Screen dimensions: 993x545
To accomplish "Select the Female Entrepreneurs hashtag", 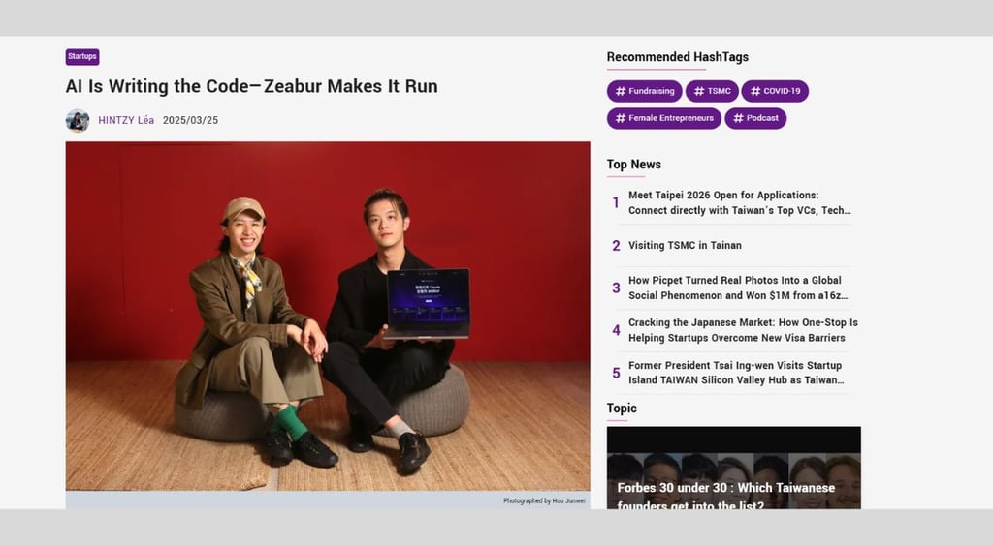I will (663, 118).
